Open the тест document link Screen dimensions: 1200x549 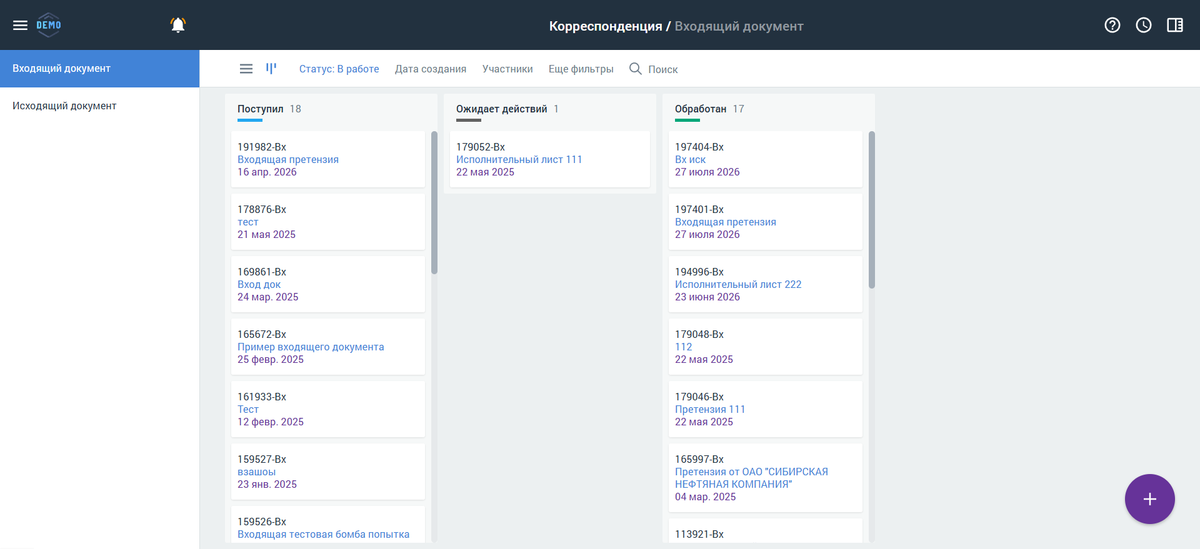coord(248,222)
